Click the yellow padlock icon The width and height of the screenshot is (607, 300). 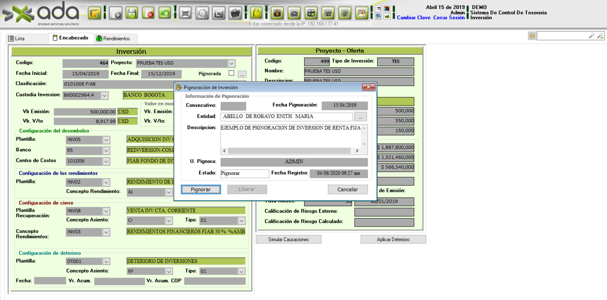point(256,13)
